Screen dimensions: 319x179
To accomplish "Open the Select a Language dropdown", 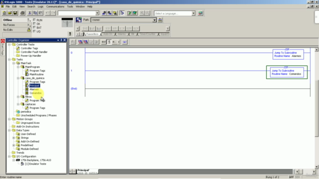I will (x=193, y=13).
